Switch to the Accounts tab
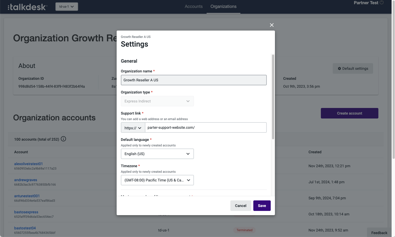The height and width of the screenshot is (237, 395). [194, 7]
